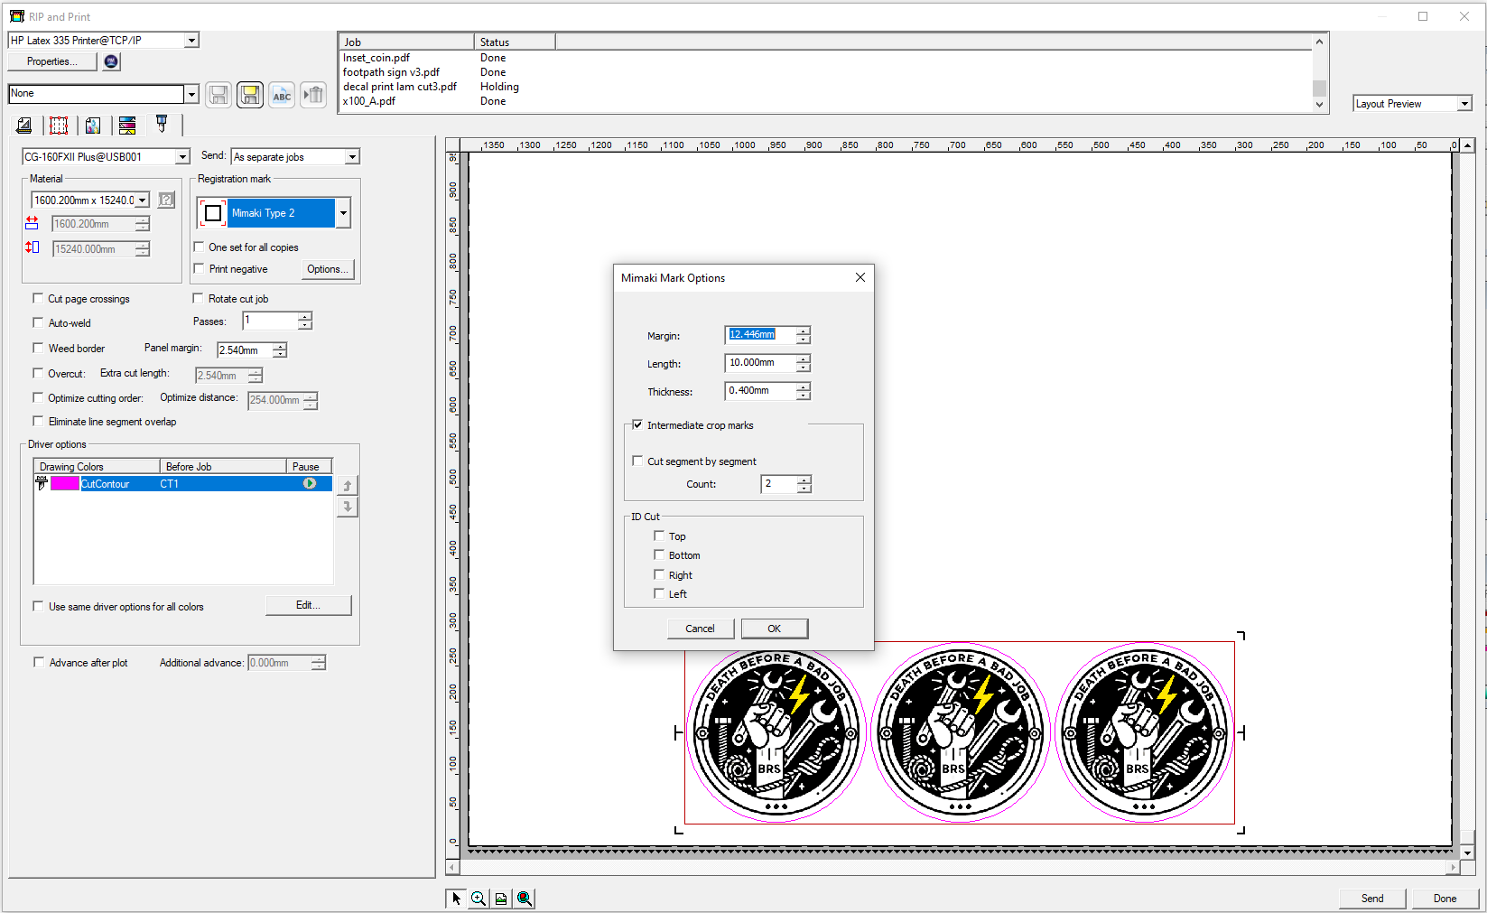Click the job list scrollbar down arrow
1487x913 pixels.
click(1319, 105)
